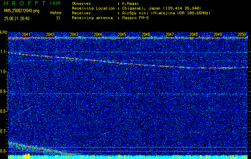Image resolution: width=251 pixels, height=159 pixels.
Task: Click the HROFFT title text
Action: 25,3
